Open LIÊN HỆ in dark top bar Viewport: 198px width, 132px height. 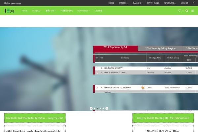click(184, 3)
